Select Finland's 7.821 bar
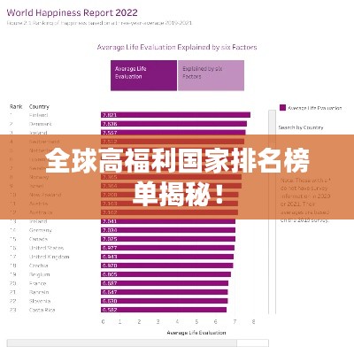This screenshot has height=354, width=354. [175, 115]
